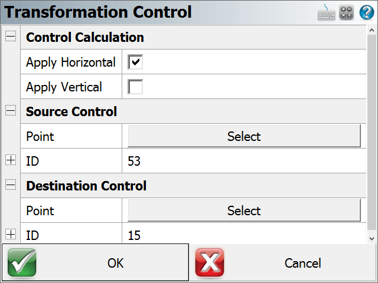This screenshot has height=283, width=378.
Task: Collapse the Control Calculation section
Action: pyautogui.click(x=11, y=37)
